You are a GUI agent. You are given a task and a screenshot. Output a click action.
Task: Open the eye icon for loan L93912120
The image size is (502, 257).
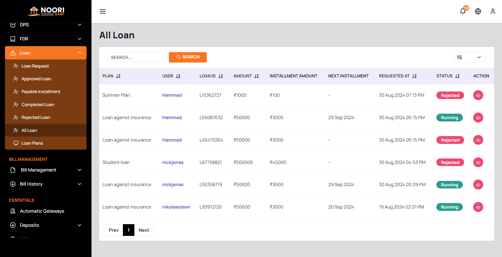(478, 207)
